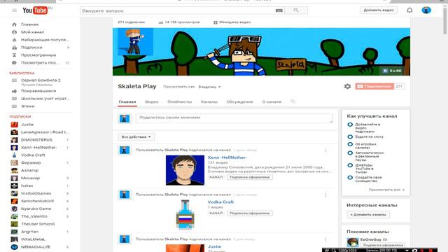Open the notifications bell
Screen dimensions: 448x252
[x=409, y=10]
